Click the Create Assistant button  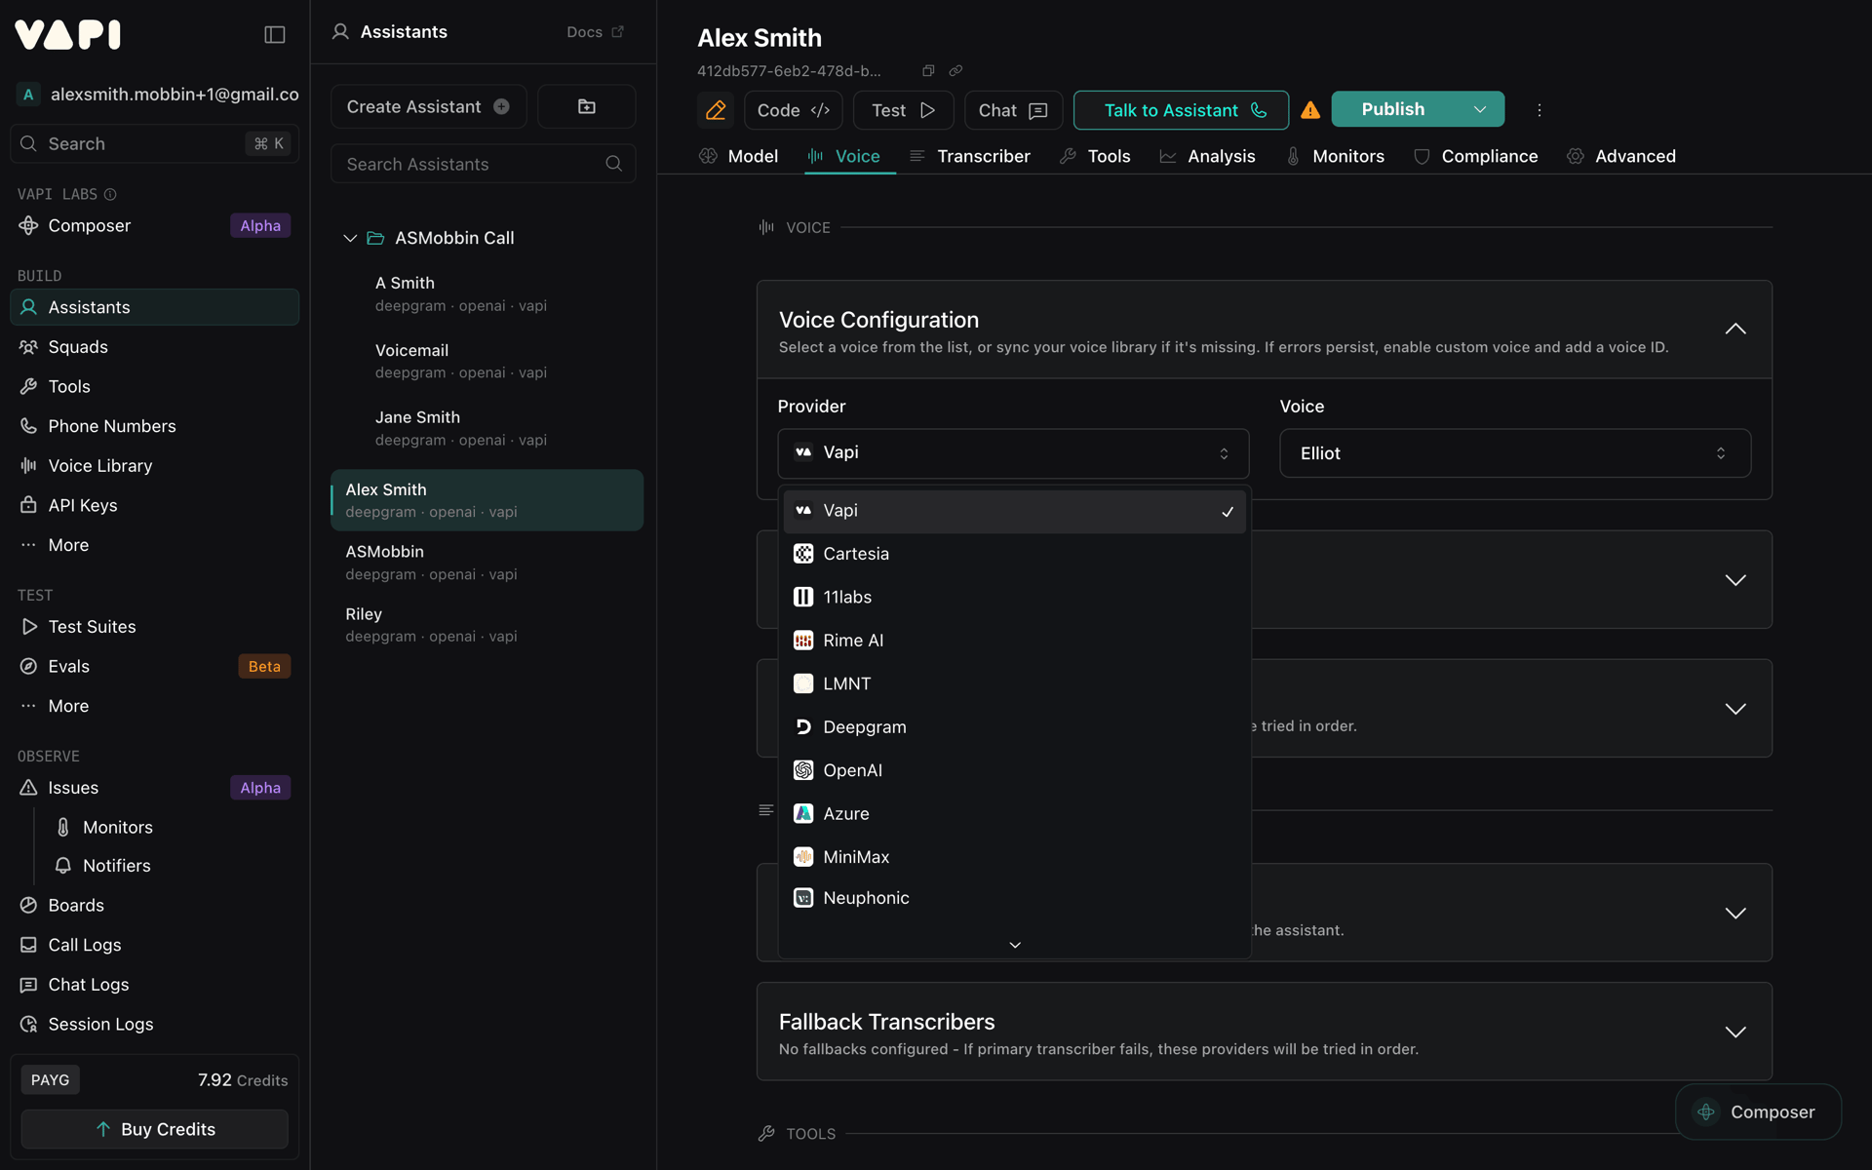tap(428, 106)
